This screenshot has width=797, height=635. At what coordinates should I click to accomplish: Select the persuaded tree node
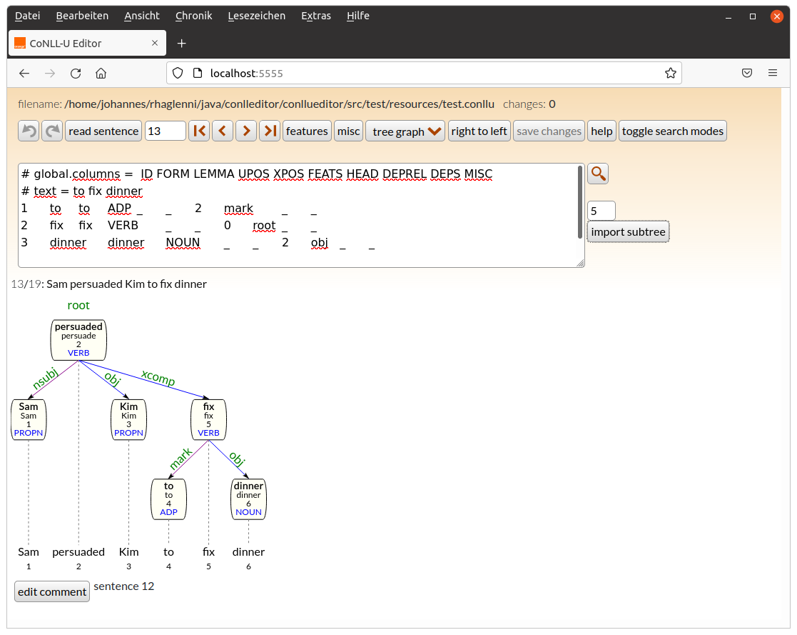(x=78, y=339)
